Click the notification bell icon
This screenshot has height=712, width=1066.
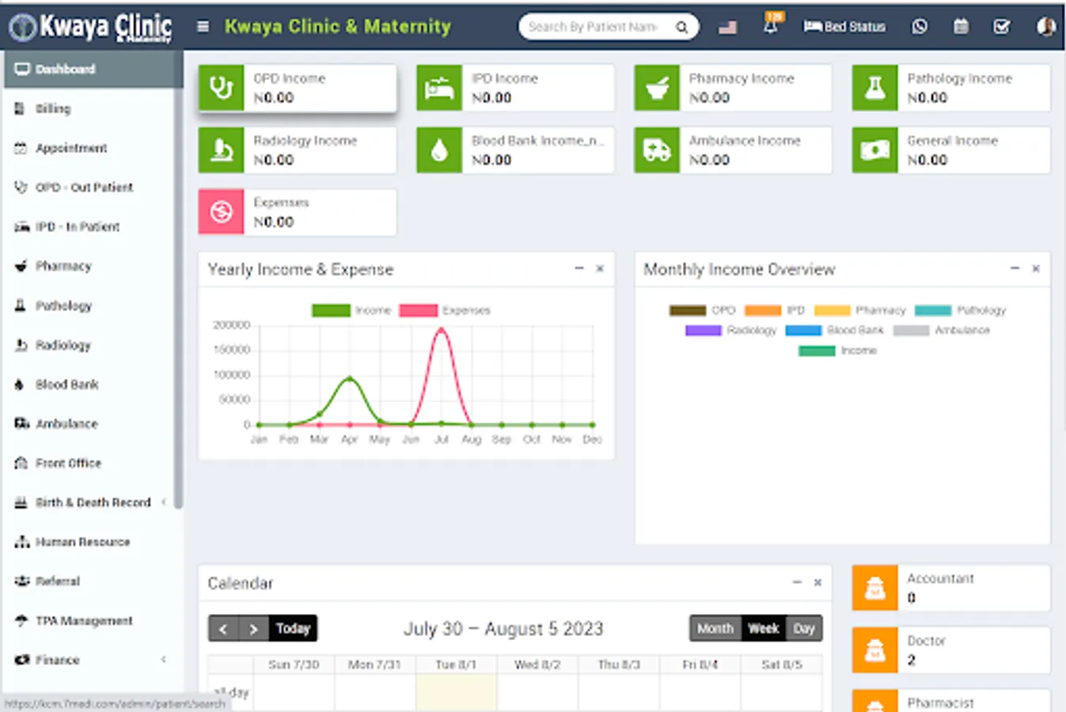tap(771, 26)
